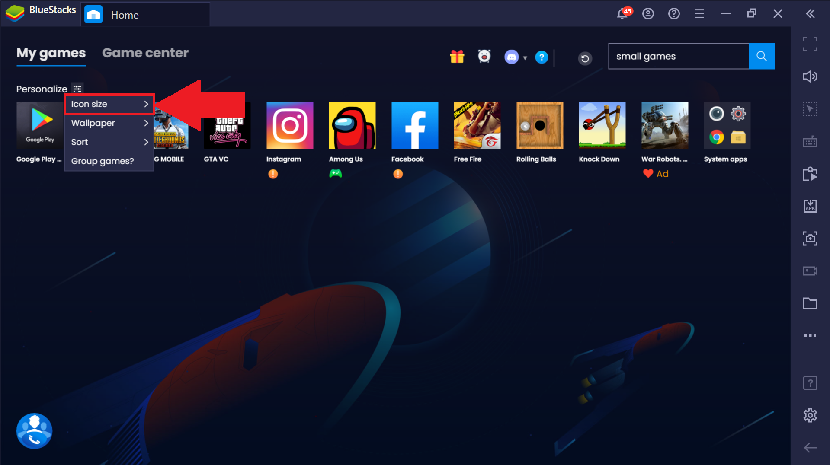
Task: Adjust volume using the speaker icon
Action: (x=810, y=76)
